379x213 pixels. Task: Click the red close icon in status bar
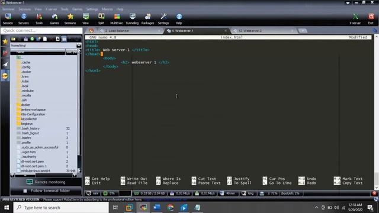coord(374,193)
